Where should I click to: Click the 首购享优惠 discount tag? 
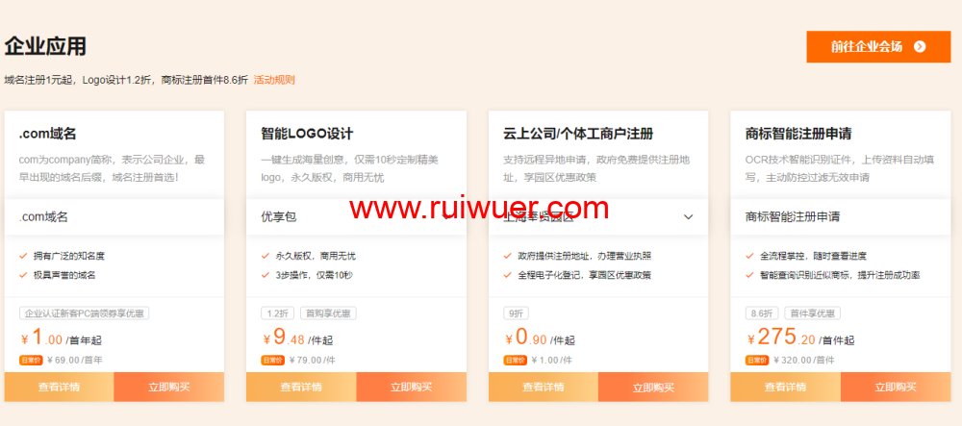(328, 313)
